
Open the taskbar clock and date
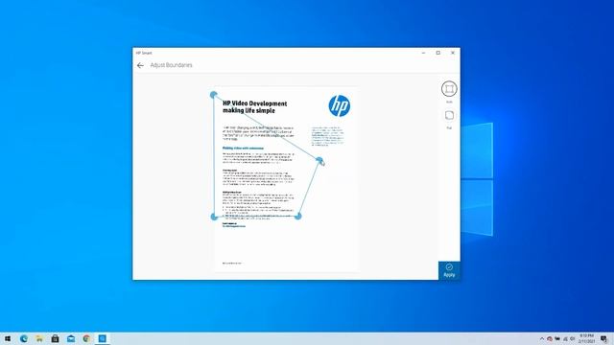586,338
